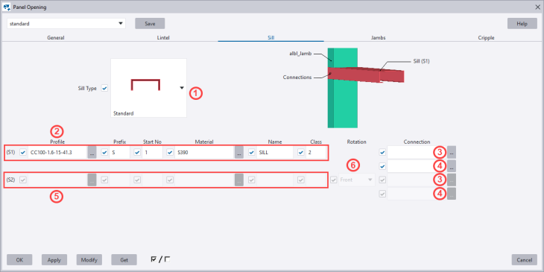
Task: Click the S1 Material field S390
Action: pos(204,152)
